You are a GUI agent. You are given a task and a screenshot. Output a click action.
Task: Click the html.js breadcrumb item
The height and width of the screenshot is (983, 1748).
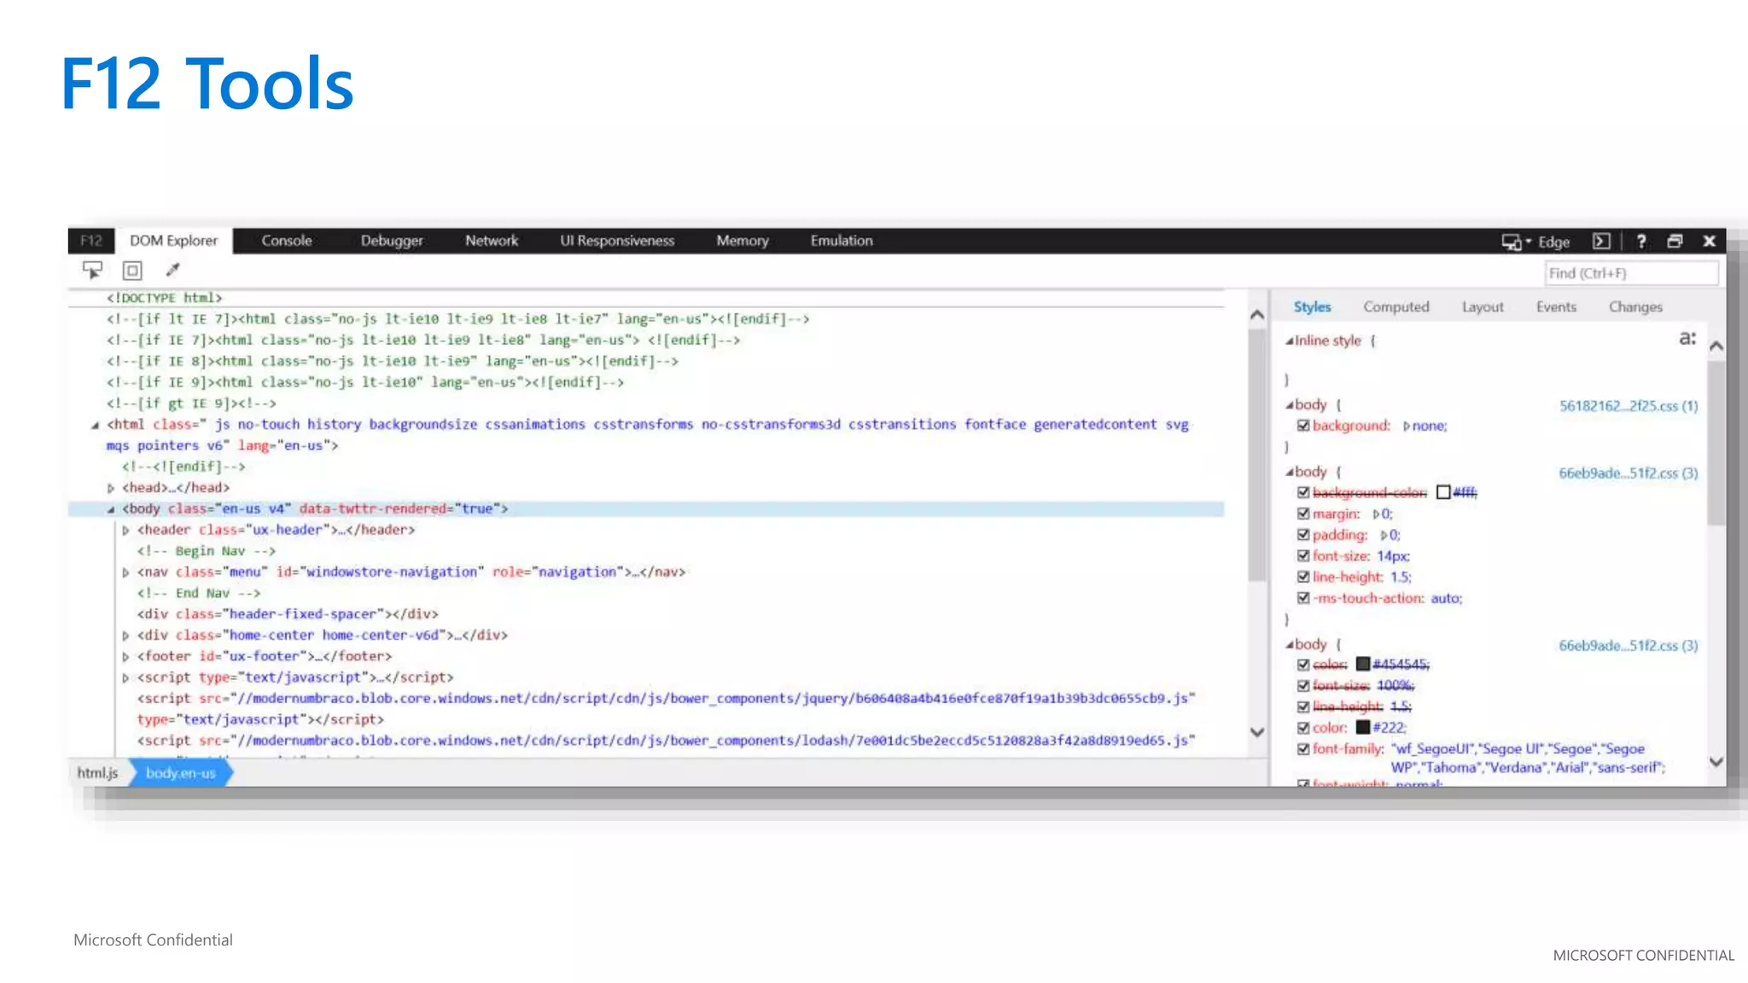coord(98,773)
